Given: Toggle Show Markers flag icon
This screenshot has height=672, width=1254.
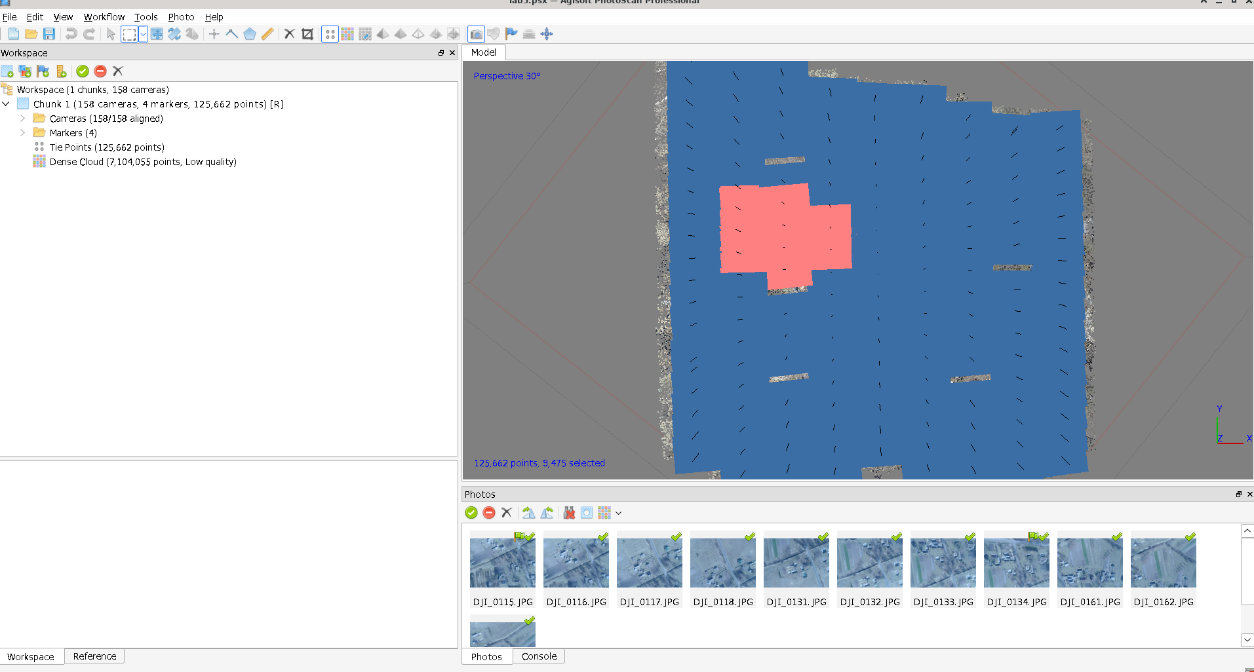Looking at the screenshot, I should click(x=511, y=34).
